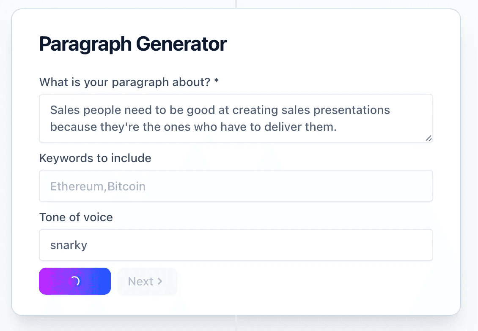Click the required asterisk after the question

(x=216, y=82)
